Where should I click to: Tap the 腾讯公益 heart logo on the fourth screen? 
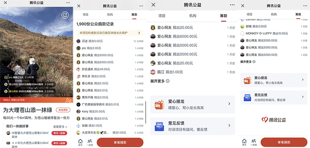click(x=274, y=120)
